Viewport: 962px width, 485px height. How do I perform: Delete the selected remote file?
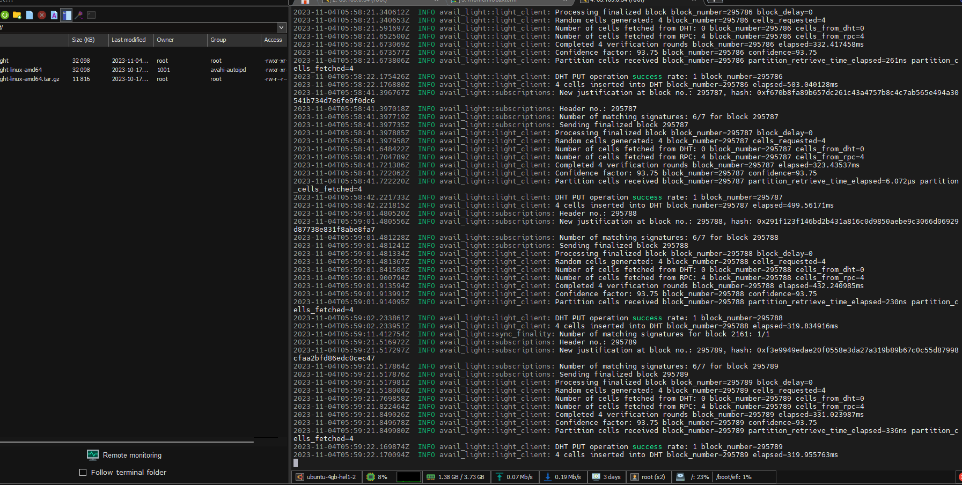42,15
